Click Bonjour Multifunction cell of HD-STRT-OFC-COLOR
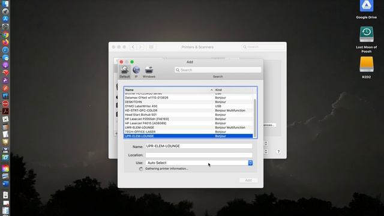Viewport: 384px width, 216px height. 230,110
